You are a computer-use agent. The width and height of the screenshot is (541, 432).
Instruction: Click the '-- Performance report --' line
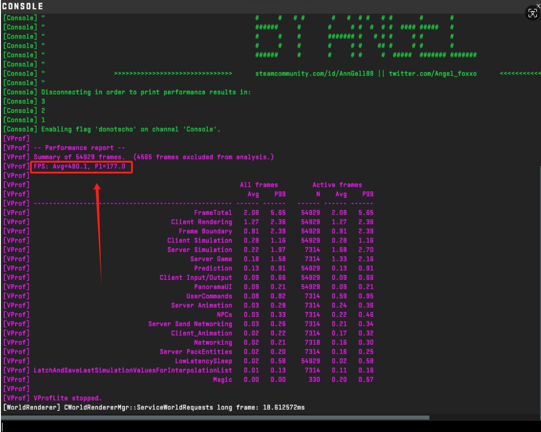79,148
